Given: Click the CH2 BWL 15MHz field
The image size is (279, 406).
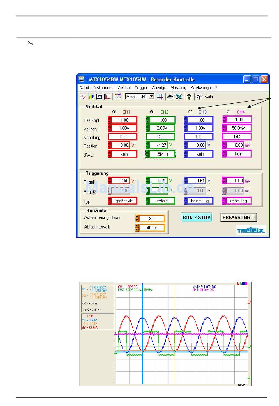Looking at the screenshot, I should pos(162,154).
